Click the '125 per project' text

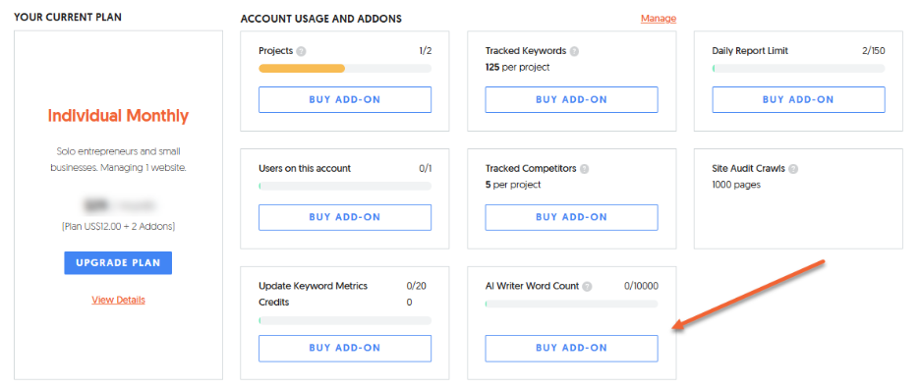pos(517,68)
